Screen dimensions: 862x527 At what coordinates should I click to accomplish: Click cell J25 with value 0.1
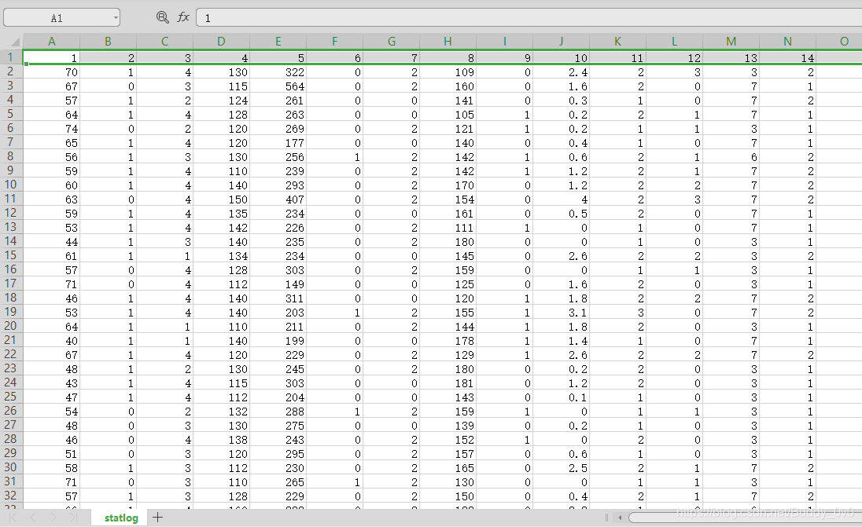562,397
